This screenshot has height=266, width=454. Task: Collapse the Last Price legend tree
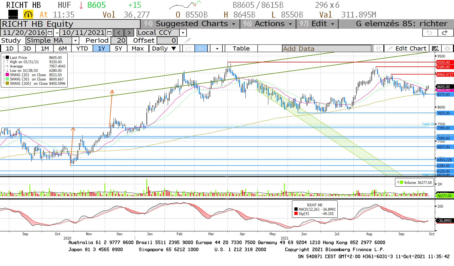4,57
